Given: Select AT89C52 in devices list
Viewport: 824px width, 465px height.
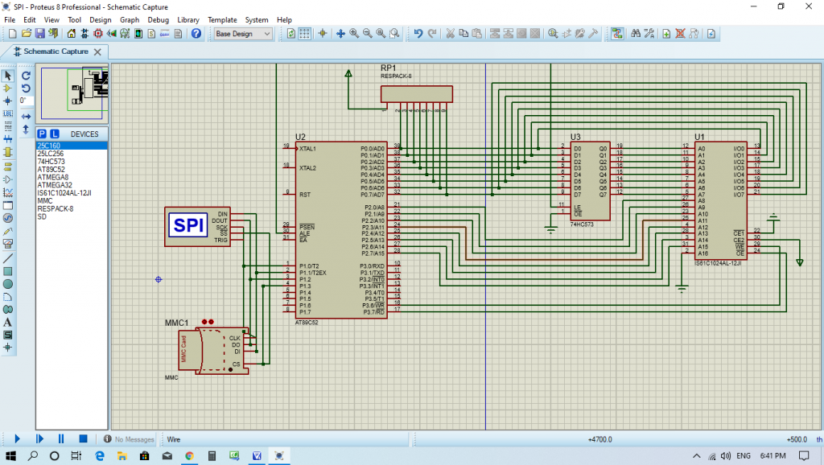Looking at the screenshot, I should tap(51, 169).
